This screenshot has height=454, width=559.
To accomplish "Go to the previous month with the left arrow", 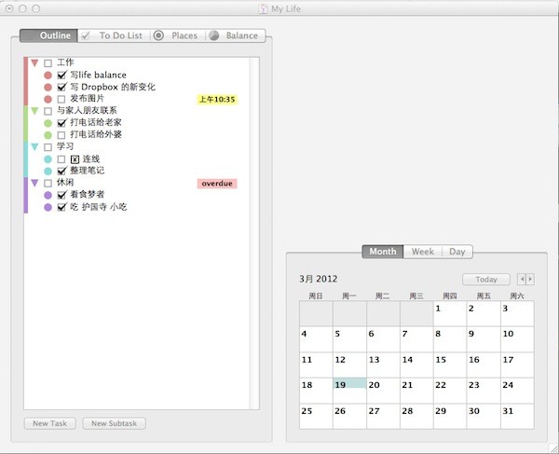I will click(x=522, y=280).
